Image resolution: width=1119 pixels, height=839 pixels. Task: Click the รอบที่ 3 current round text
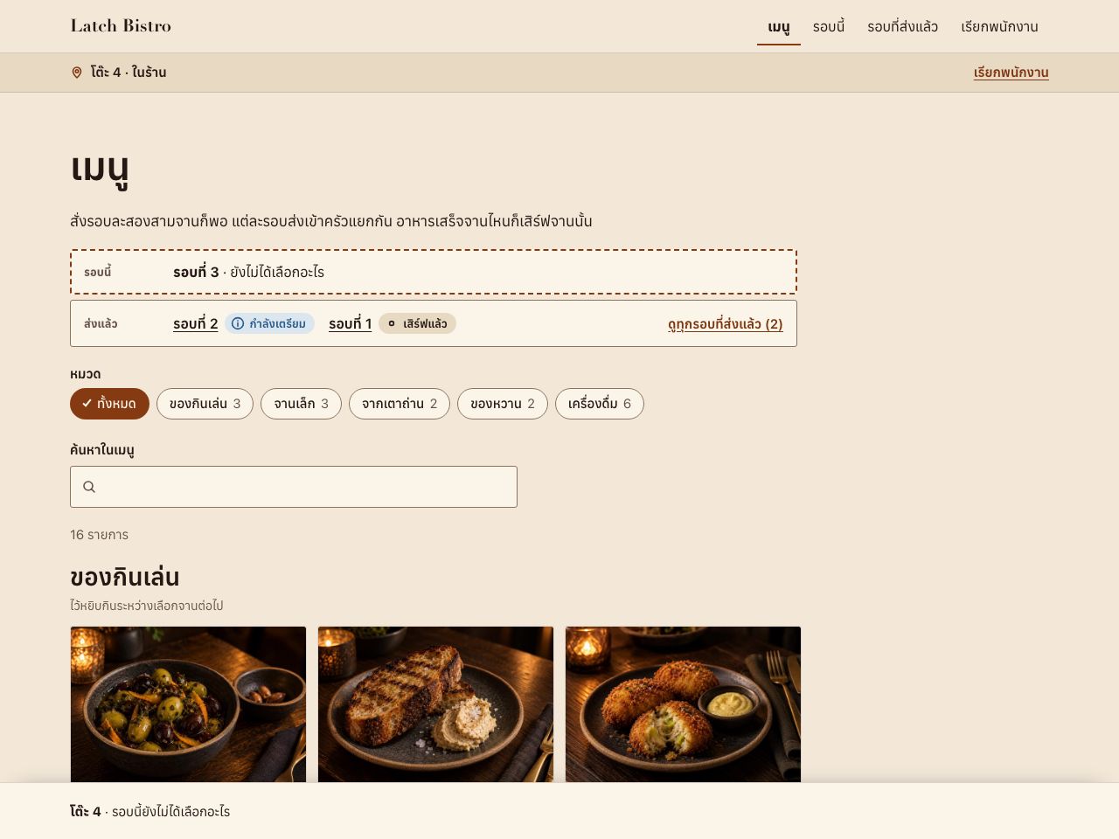[196, 272]
